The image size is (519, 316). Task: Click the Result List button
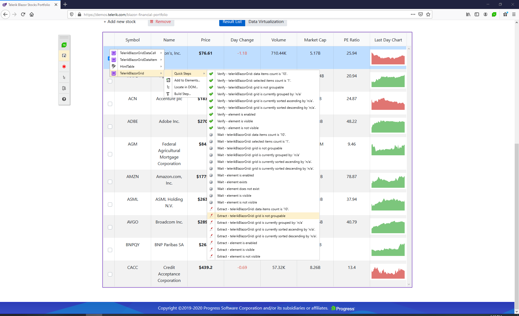point(232,22)
